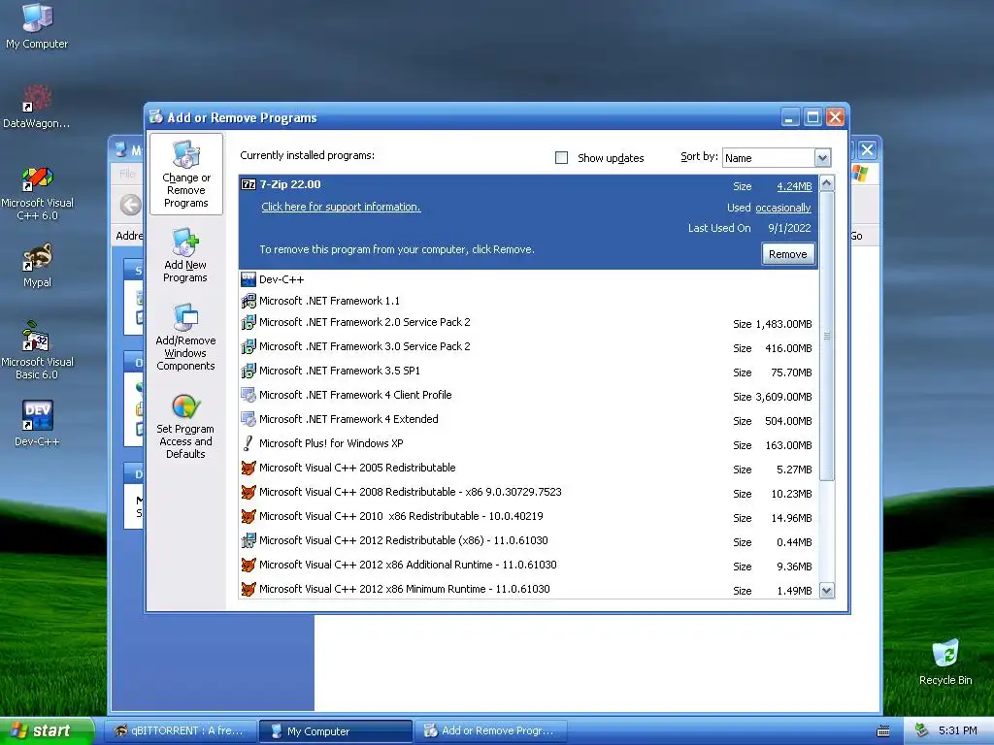This screenshot has width=994, height=745.
Task: Select Microsoft Visual Basic 6.0 desktop icon
Action: click(37, 350)
